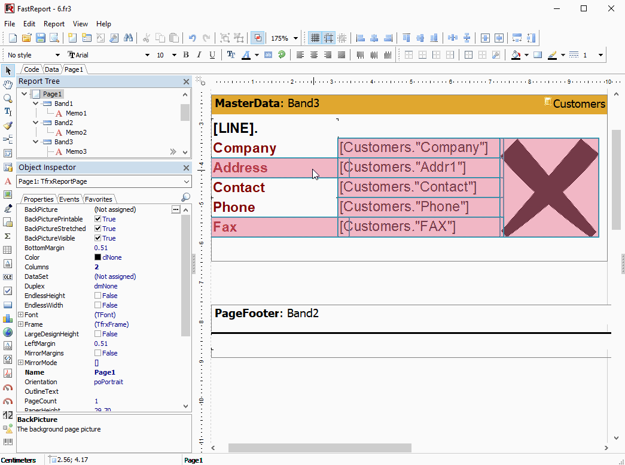The image size is (625, 465).
Task: Select the Memo2 tree item
Action: [x=76, y=132]
